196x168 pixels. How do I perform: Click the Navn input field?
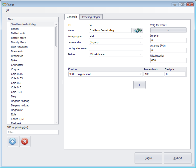[110, 30]
